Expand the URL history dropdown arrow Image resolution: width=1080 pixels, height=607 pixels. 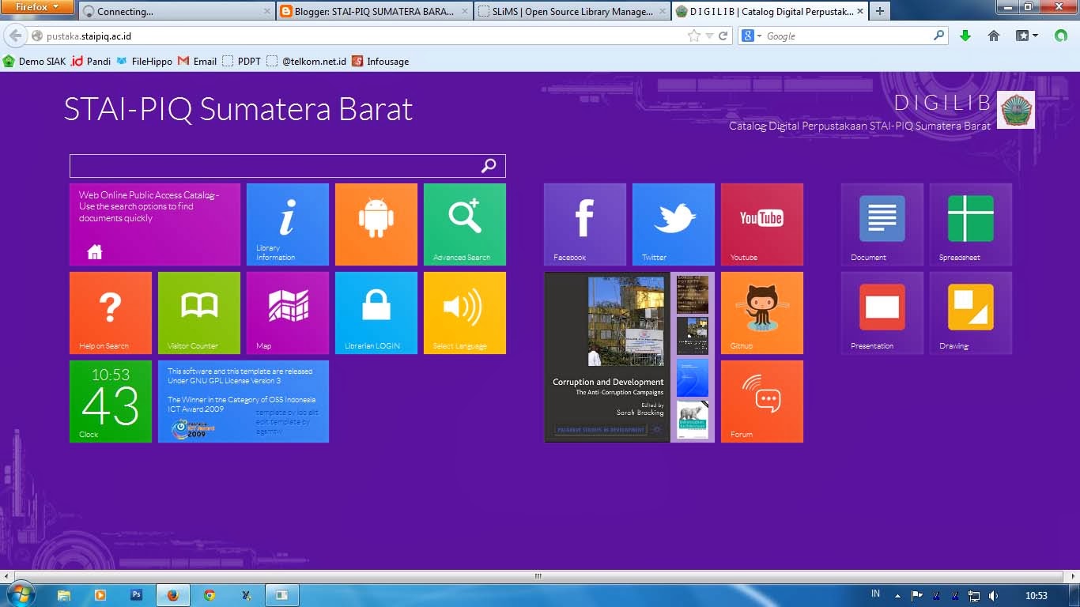709,36
